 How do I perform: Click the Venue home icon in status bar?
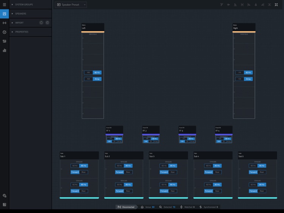142,207
